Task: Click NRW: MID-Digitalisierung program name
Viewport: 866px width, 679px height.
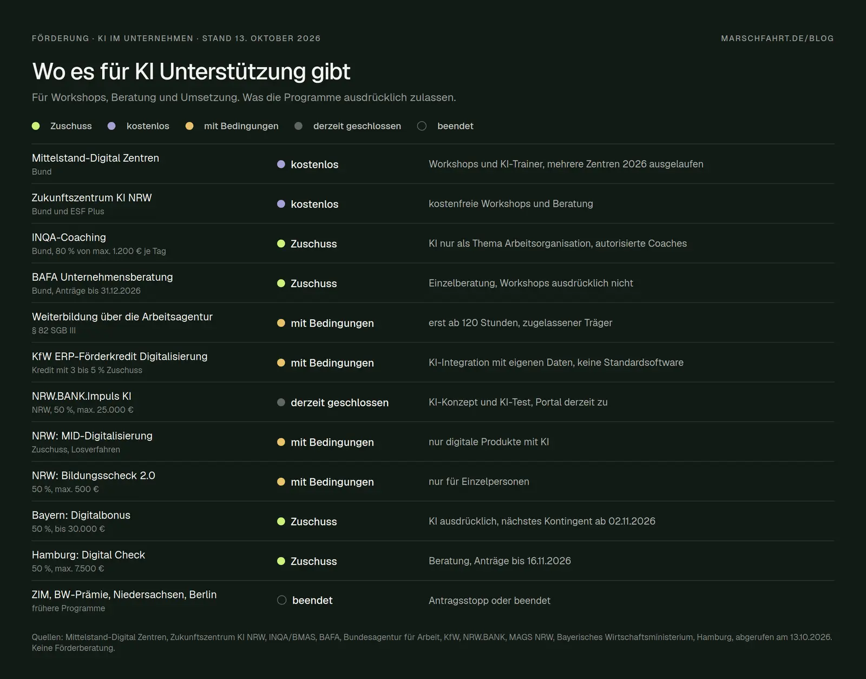Action: click(x=92, y=436)
